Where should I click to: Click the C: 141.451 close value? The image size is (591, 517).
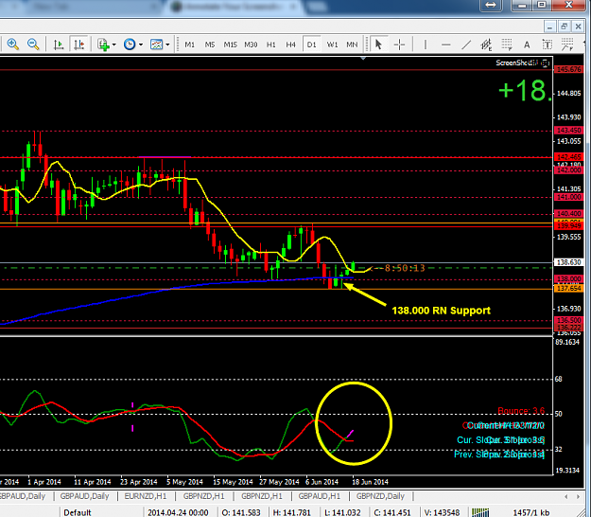392,512
